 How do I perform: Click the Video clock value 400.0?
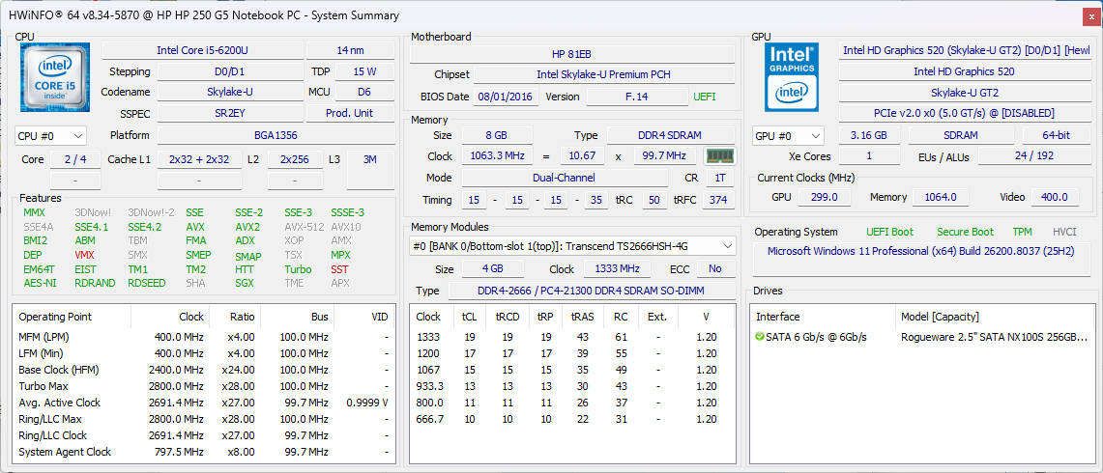[x=1055, y=198]
